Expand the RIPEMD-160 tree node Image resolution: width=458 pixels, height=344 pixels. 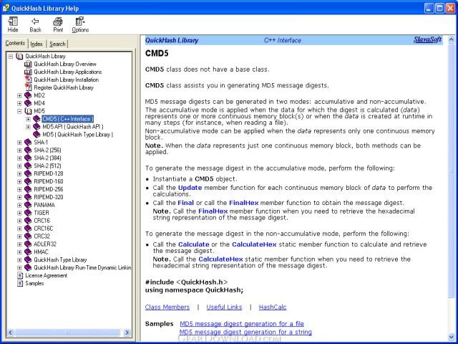(x=19, y=181)
